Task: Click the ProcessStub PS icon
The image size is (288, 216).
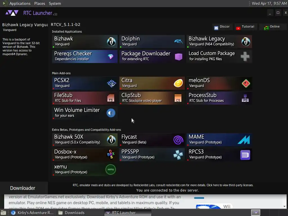Action: point(245,98)
